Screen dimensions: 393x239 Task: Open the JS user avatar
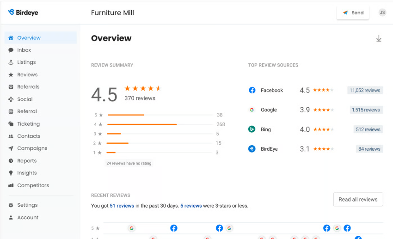point(382,12)
